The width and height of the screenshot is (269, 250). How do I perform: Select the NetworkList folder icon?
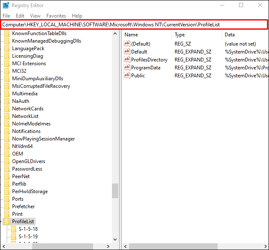point(7,116)
